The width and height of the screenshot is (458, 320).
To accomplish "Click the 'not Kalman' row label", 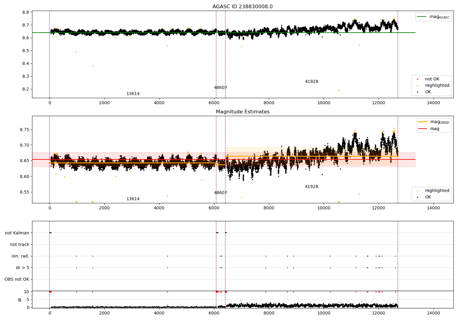I will click(x=17, y=233).
